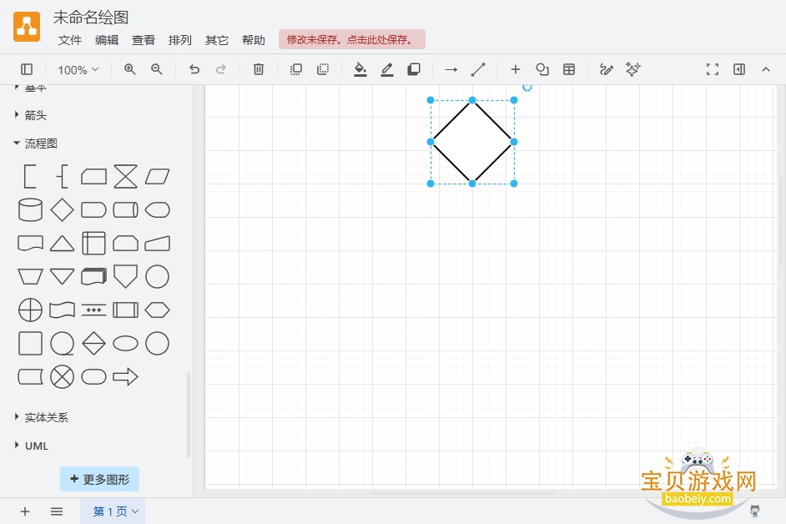
Task: Open the 帮助 menu
Action: pos(253,40)
